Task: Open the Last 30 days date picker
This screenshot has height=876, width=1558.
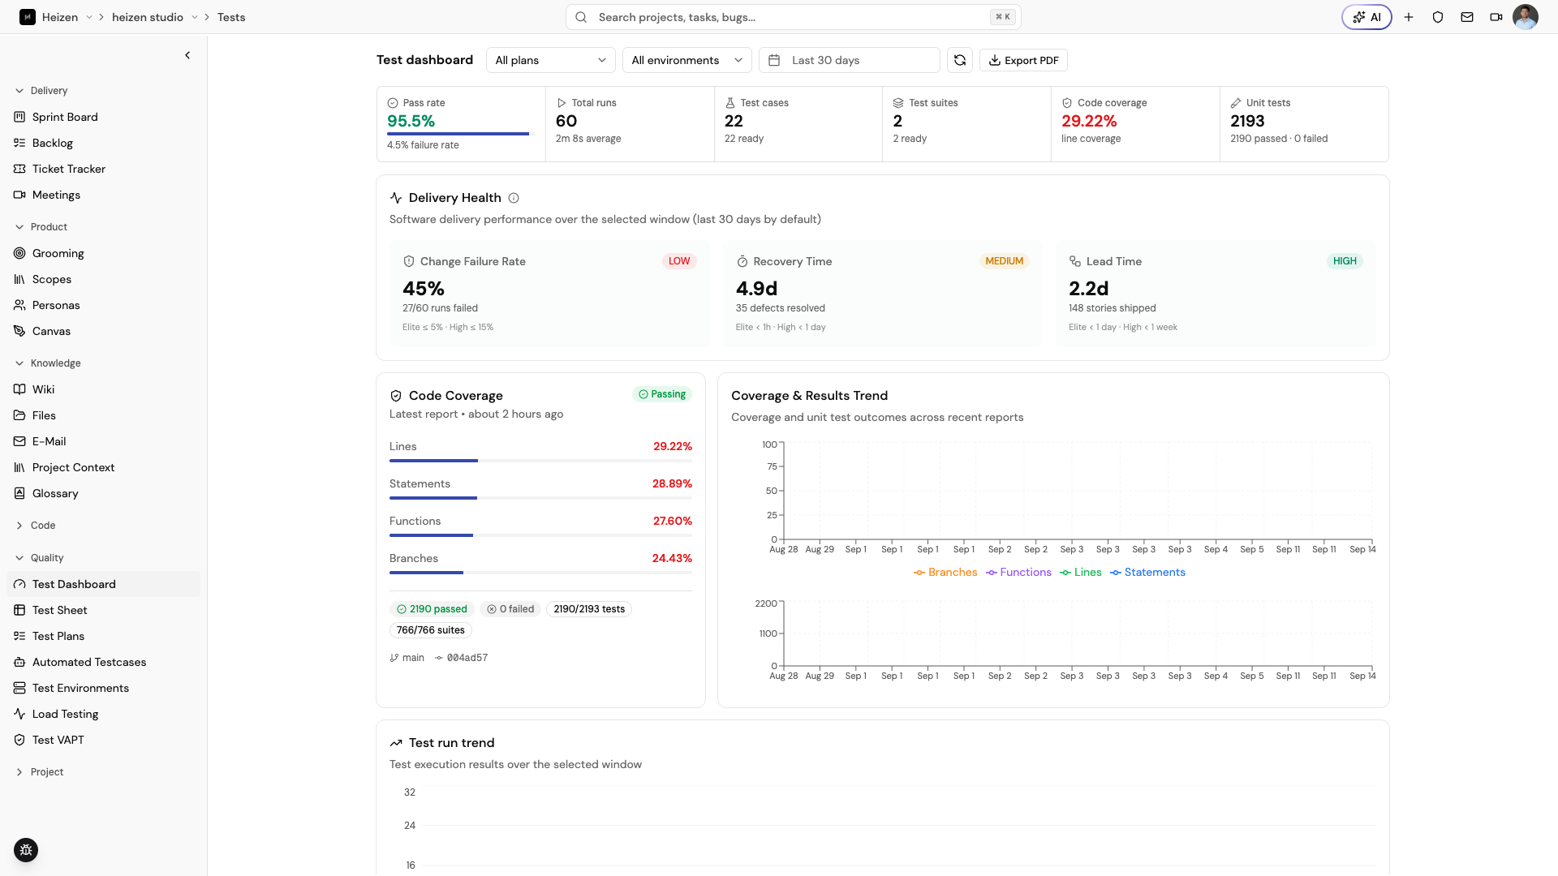Action: (849, 60)
